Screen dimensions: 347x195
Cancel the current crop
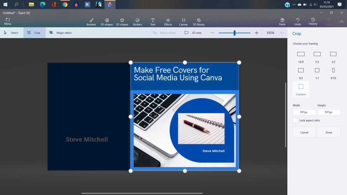[x=304, y=132]
